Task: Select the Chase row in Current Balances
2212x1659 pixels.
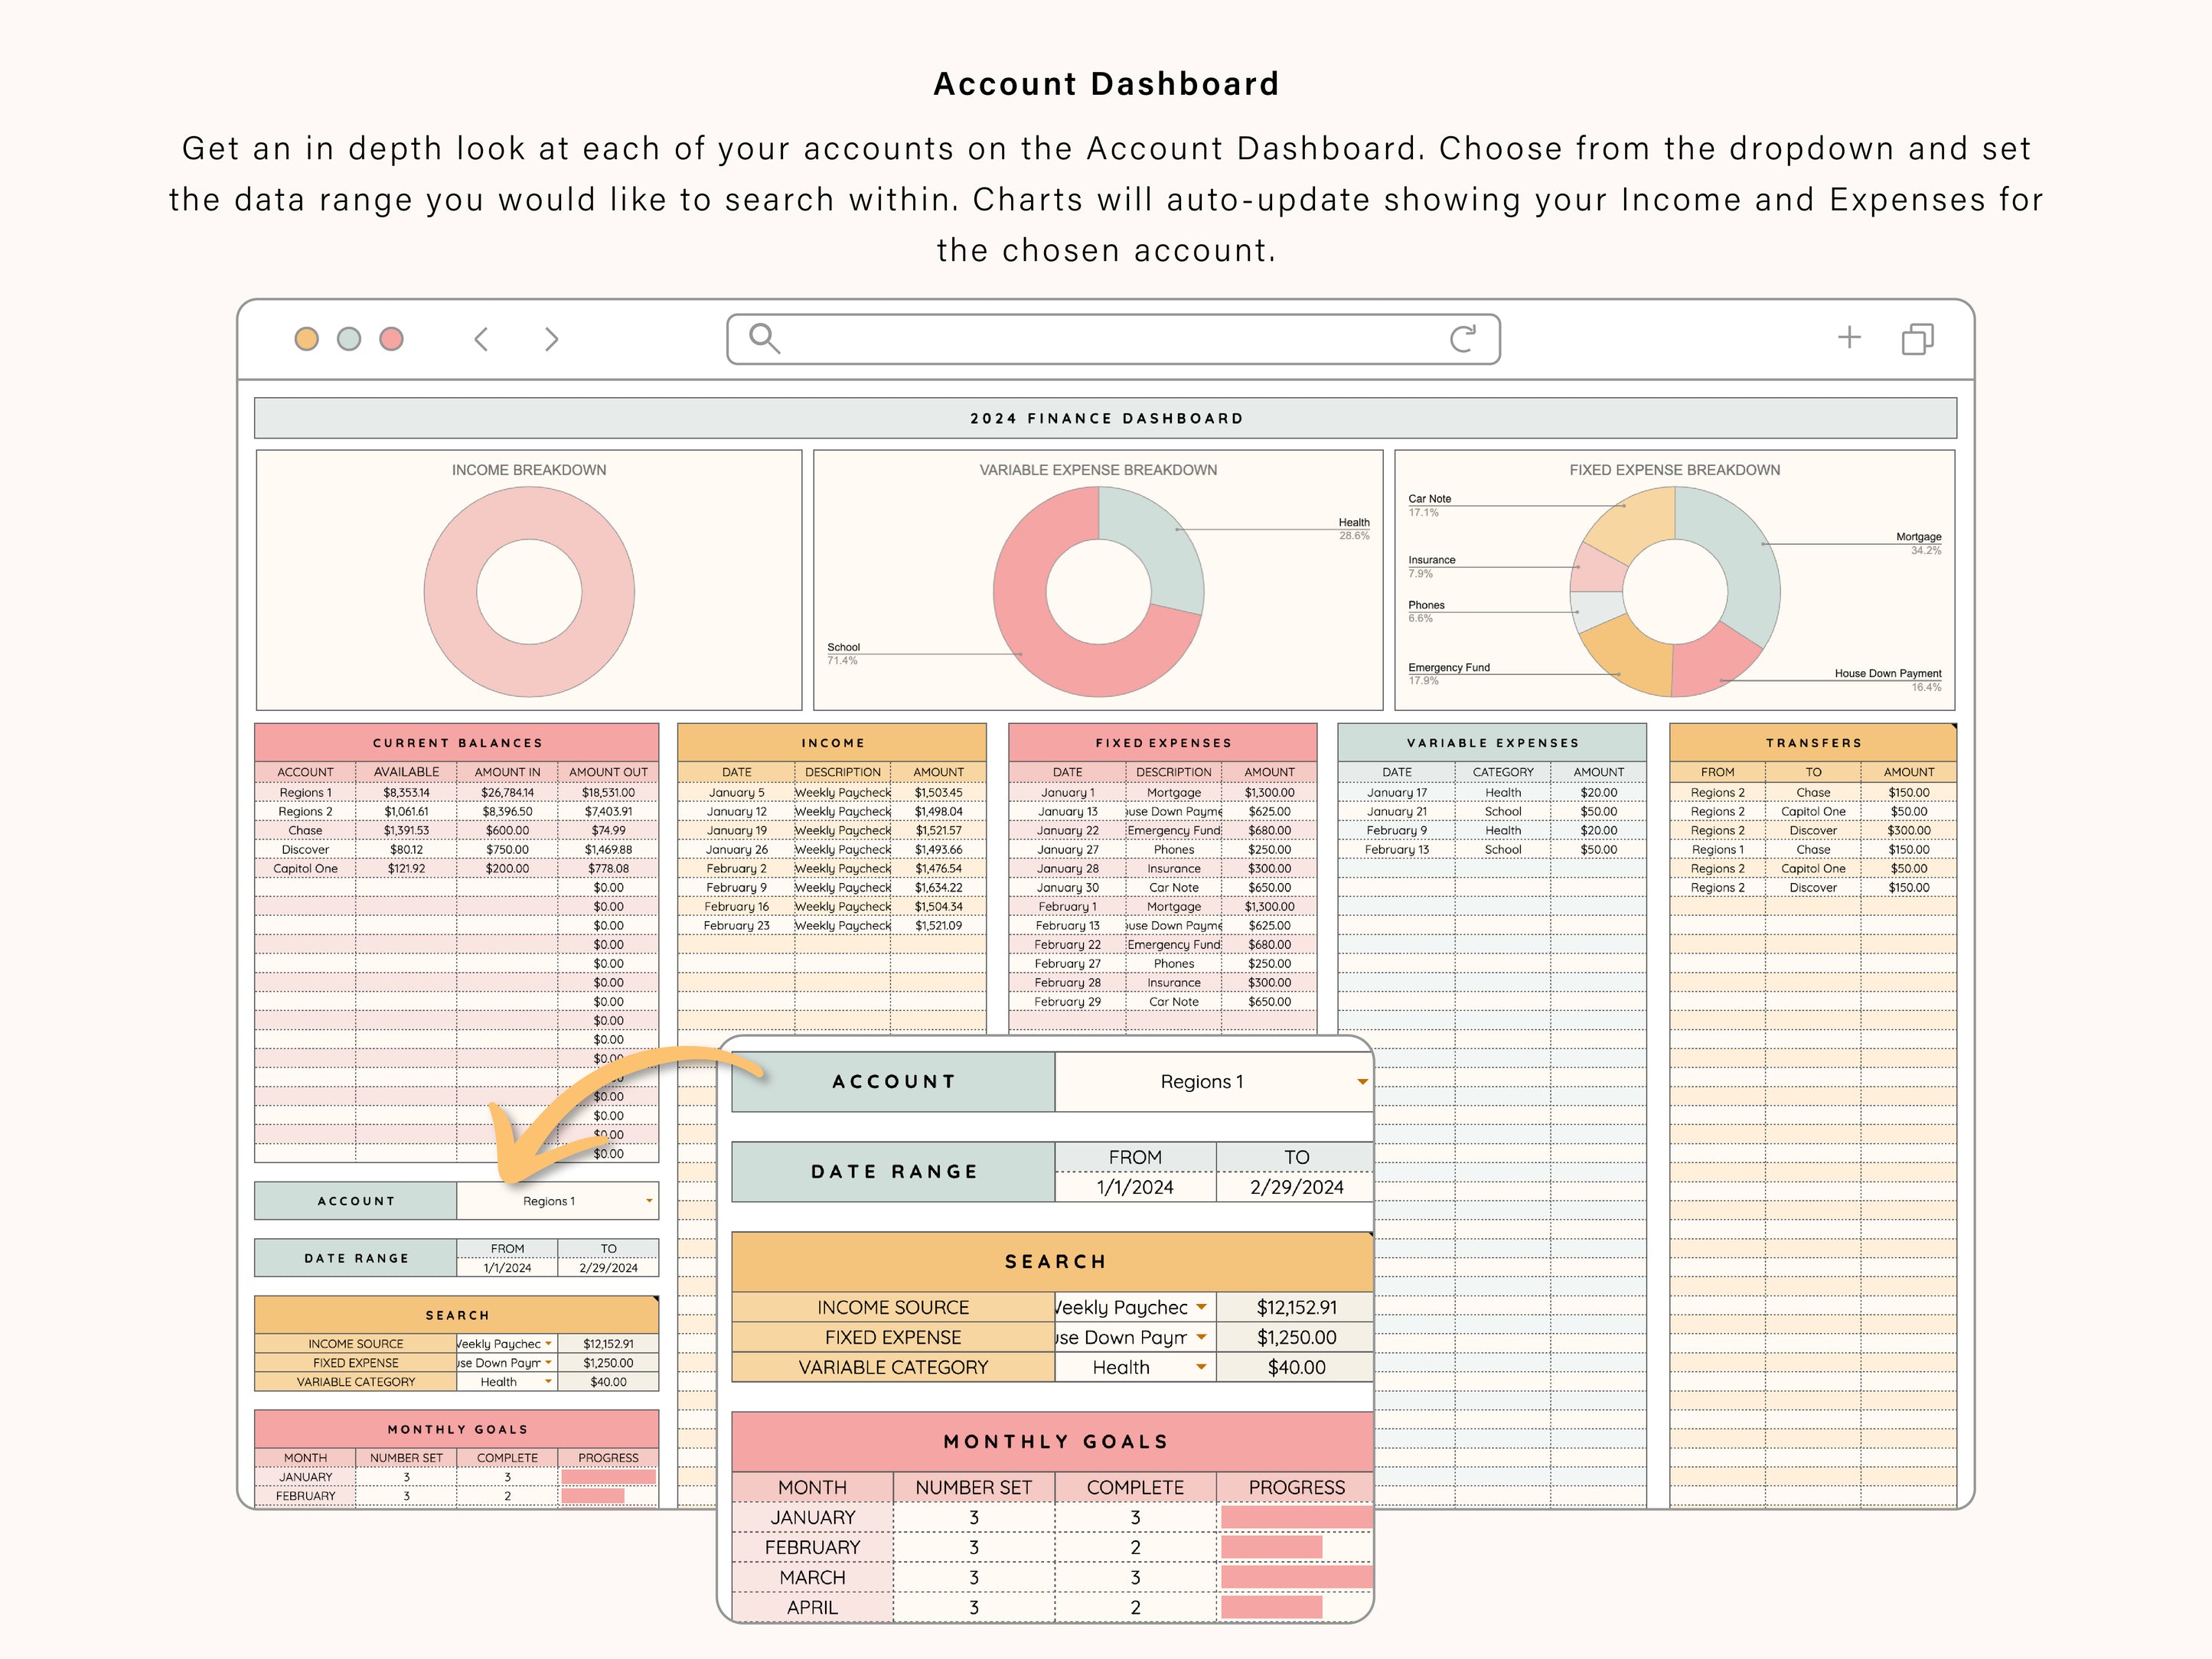Action: (305, 830)
